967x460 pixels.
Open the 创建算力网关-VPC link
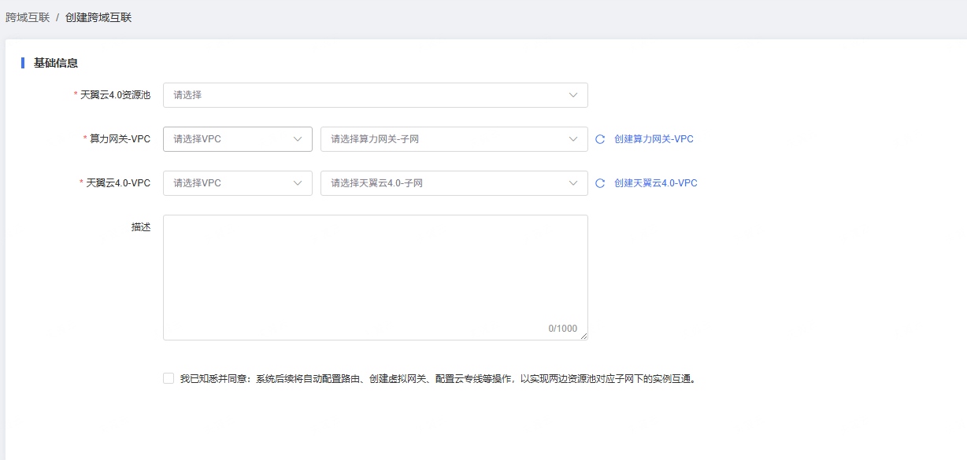[654, 139]
